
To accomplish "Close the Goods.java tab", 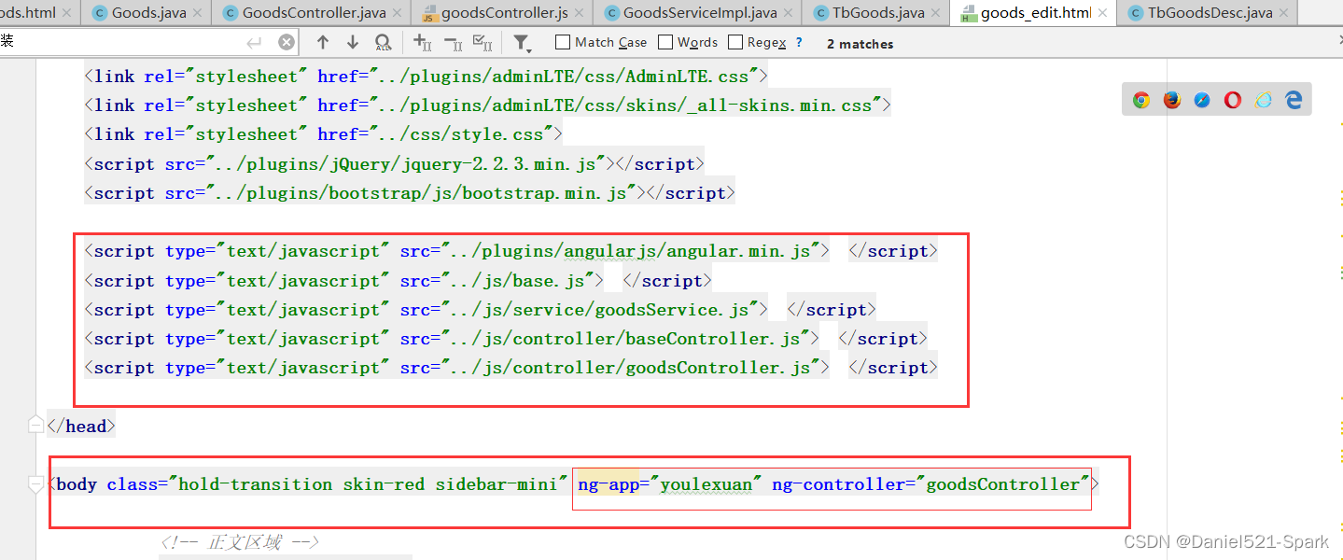I will pyautogui.click(x=199, y=13).
